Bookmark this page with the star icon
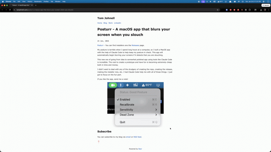Screen dimensions: 271x152 click(217, 10)
